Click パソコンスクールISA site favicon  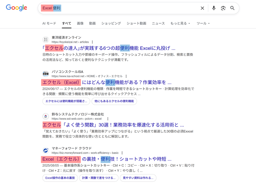[45, 74]
